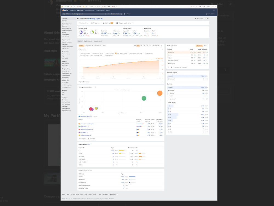Click the View top 20 button
The width and height of the screenshot is (274, 206).
point(82,139)
